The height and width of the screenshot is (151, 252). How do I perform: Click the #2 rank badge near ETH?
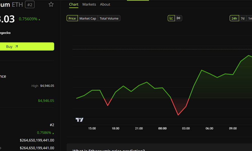(30, 5)
